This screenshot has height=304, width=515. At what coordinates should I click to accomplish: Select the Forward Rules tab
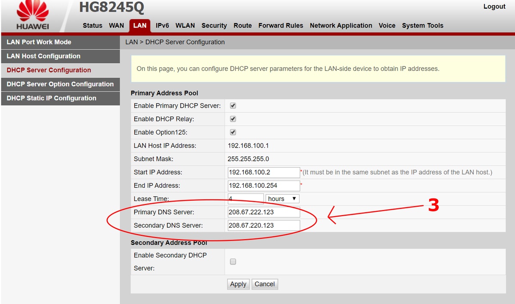click(281, 25)
